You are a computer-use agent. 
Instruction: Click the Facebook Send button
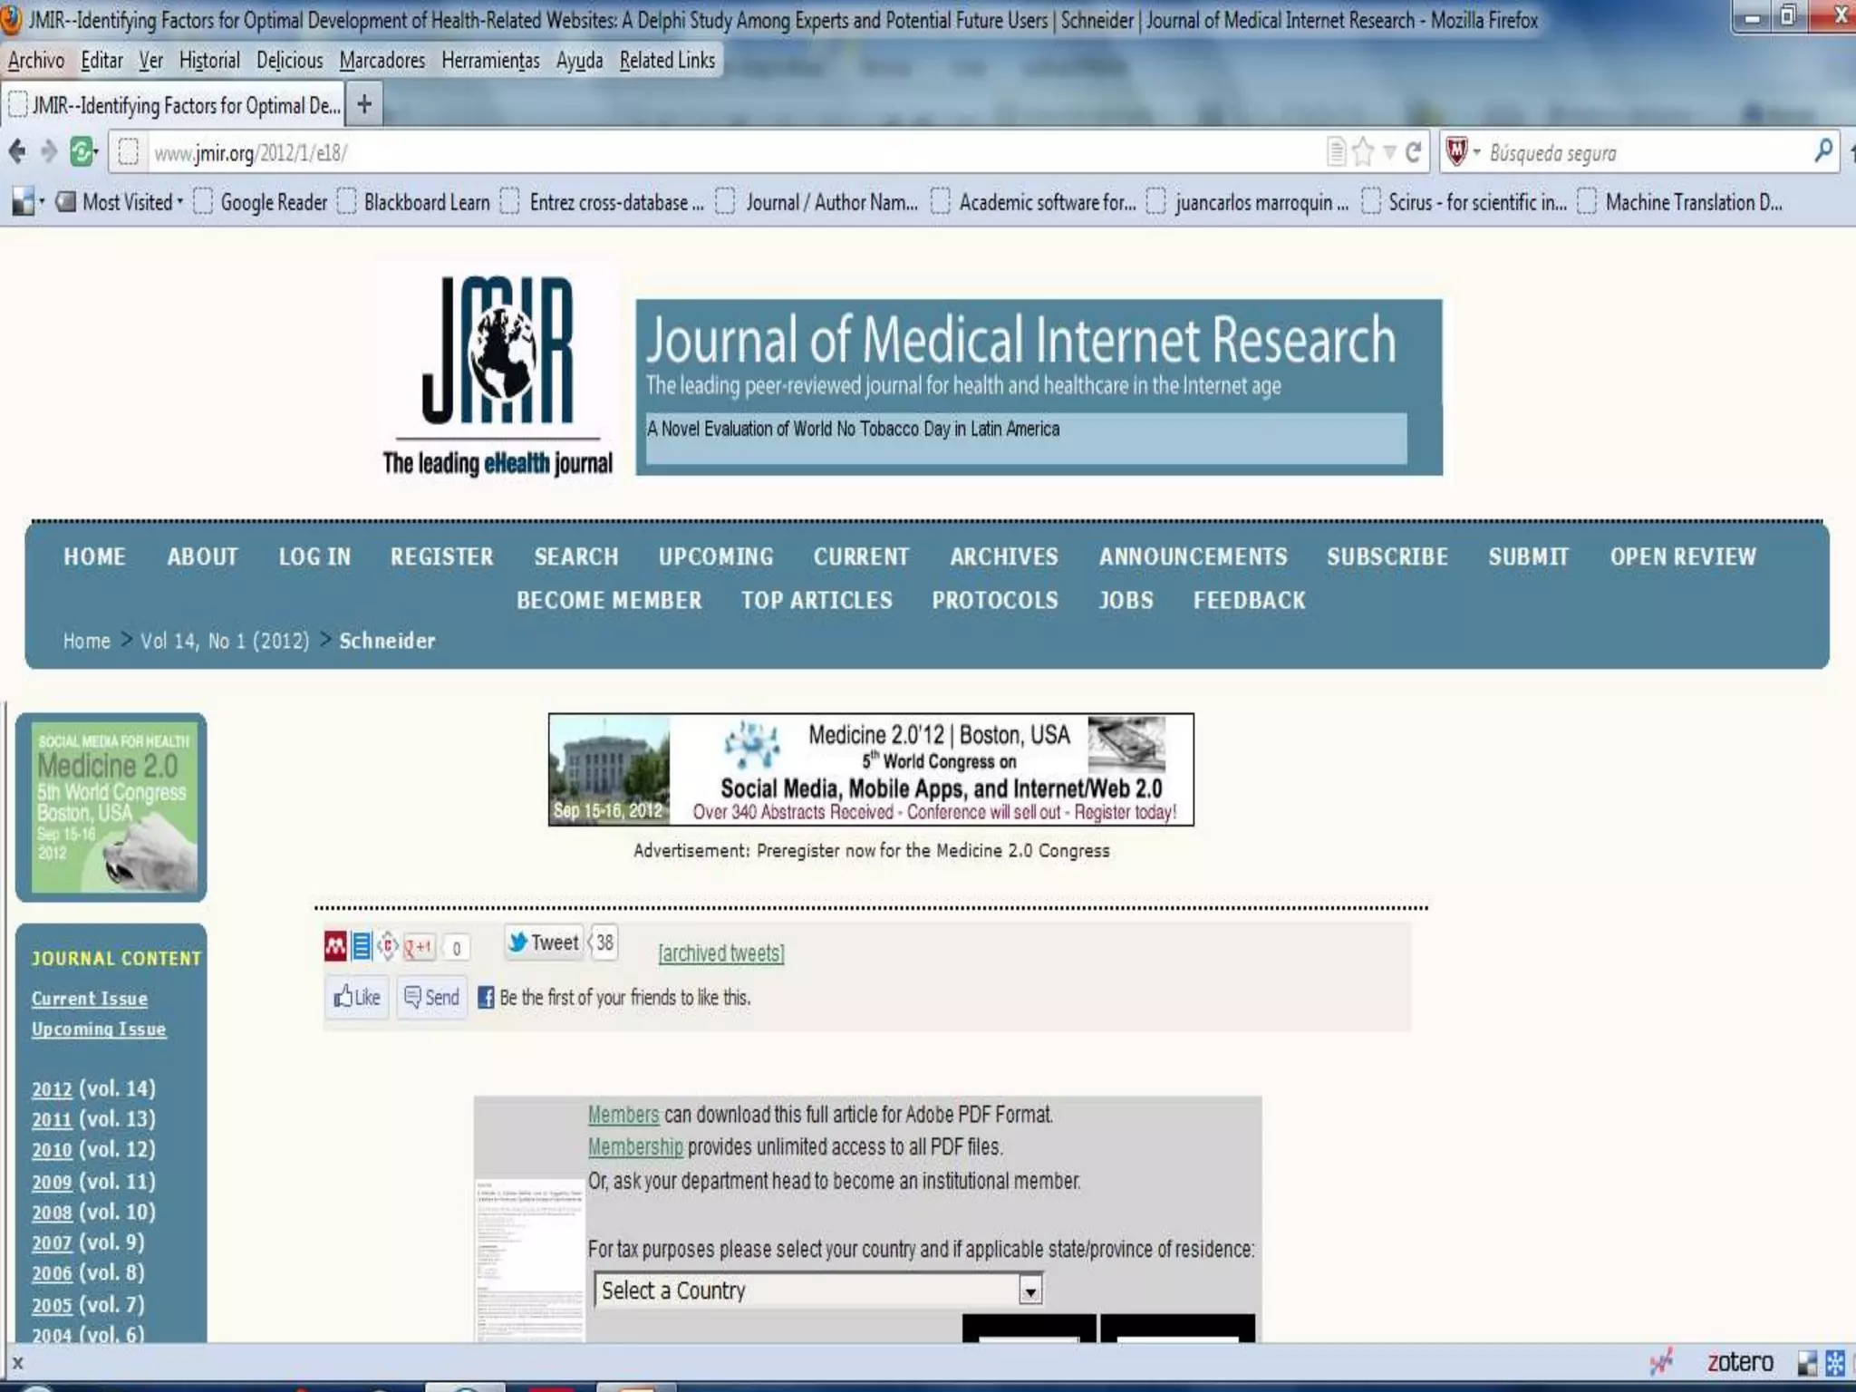coord(432,997)
